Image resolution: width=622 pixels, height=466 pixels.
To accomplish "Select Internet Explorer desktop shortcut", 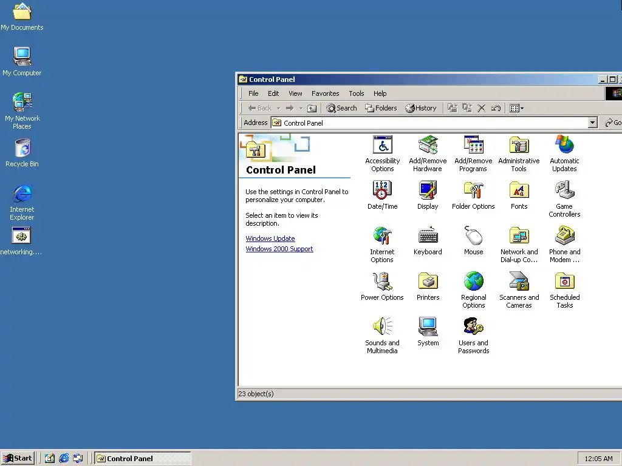I will 22,202.
